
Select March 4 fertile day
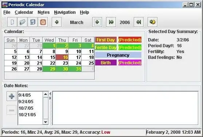(88, 46)
